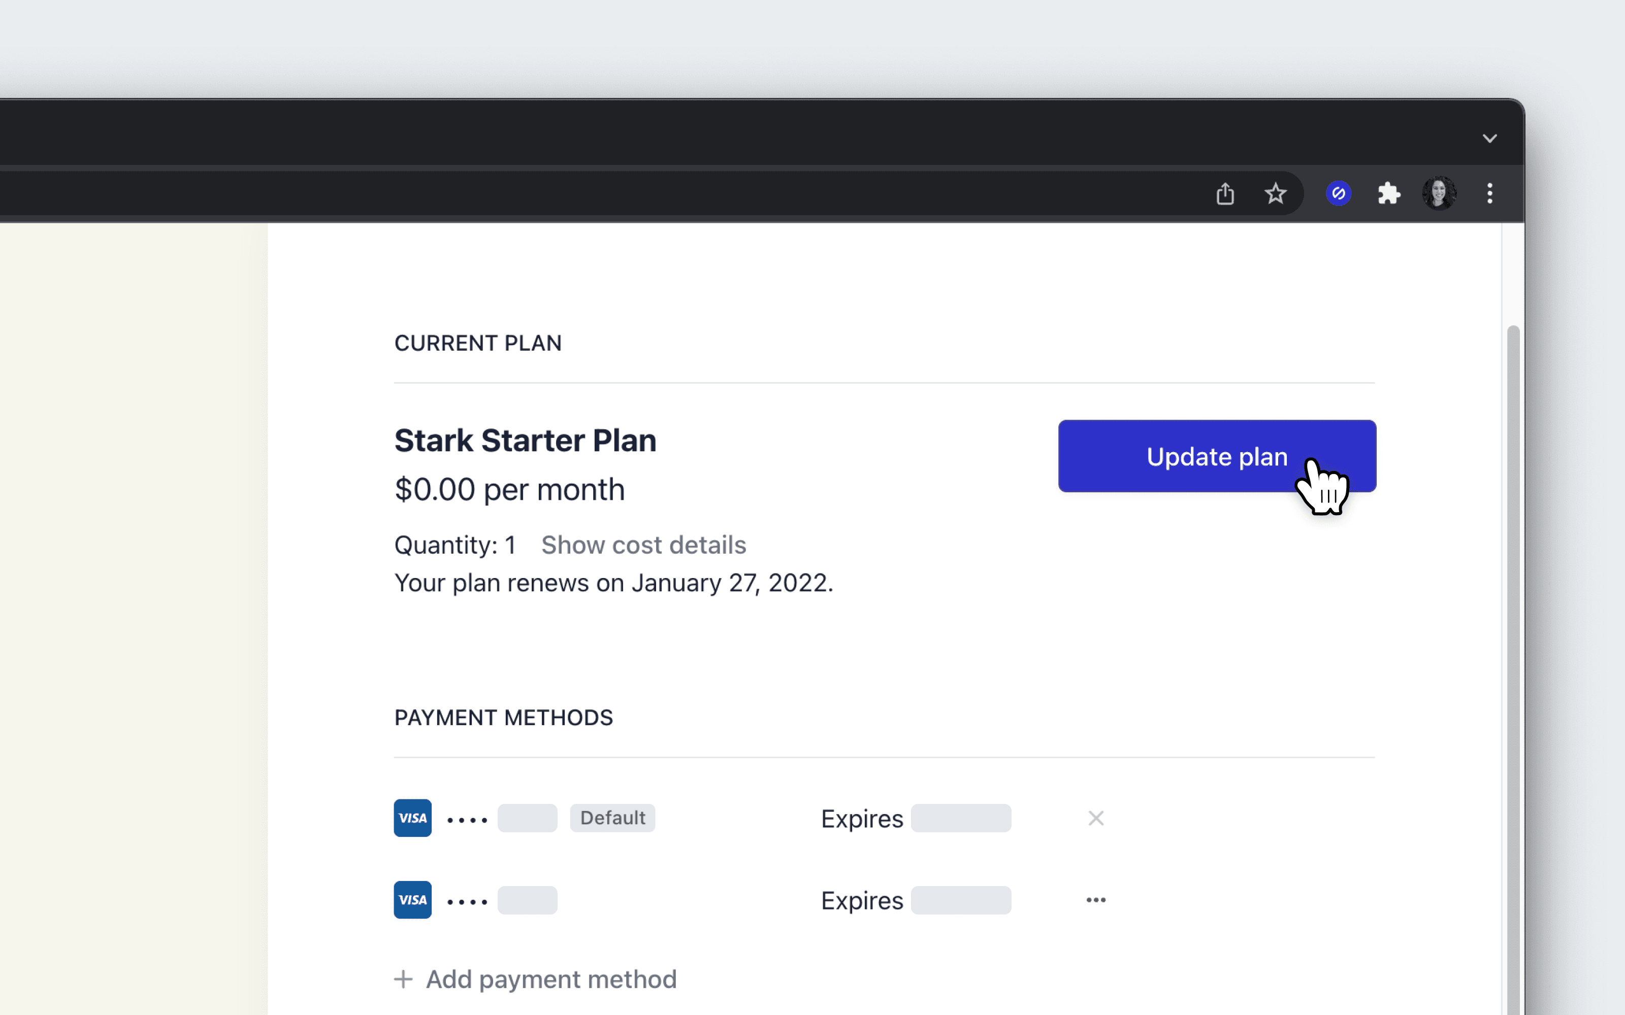Click the bookmark/favorites star icon

(1276, 193)
